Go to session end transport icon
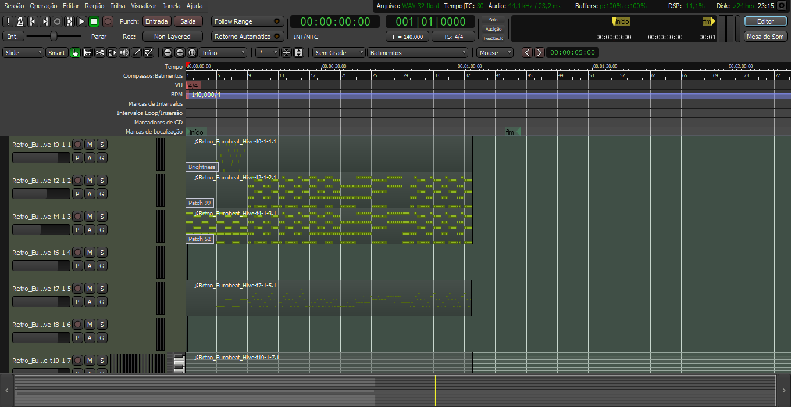The width and height of the screenshot is (791, 407). tap(45, 21)
